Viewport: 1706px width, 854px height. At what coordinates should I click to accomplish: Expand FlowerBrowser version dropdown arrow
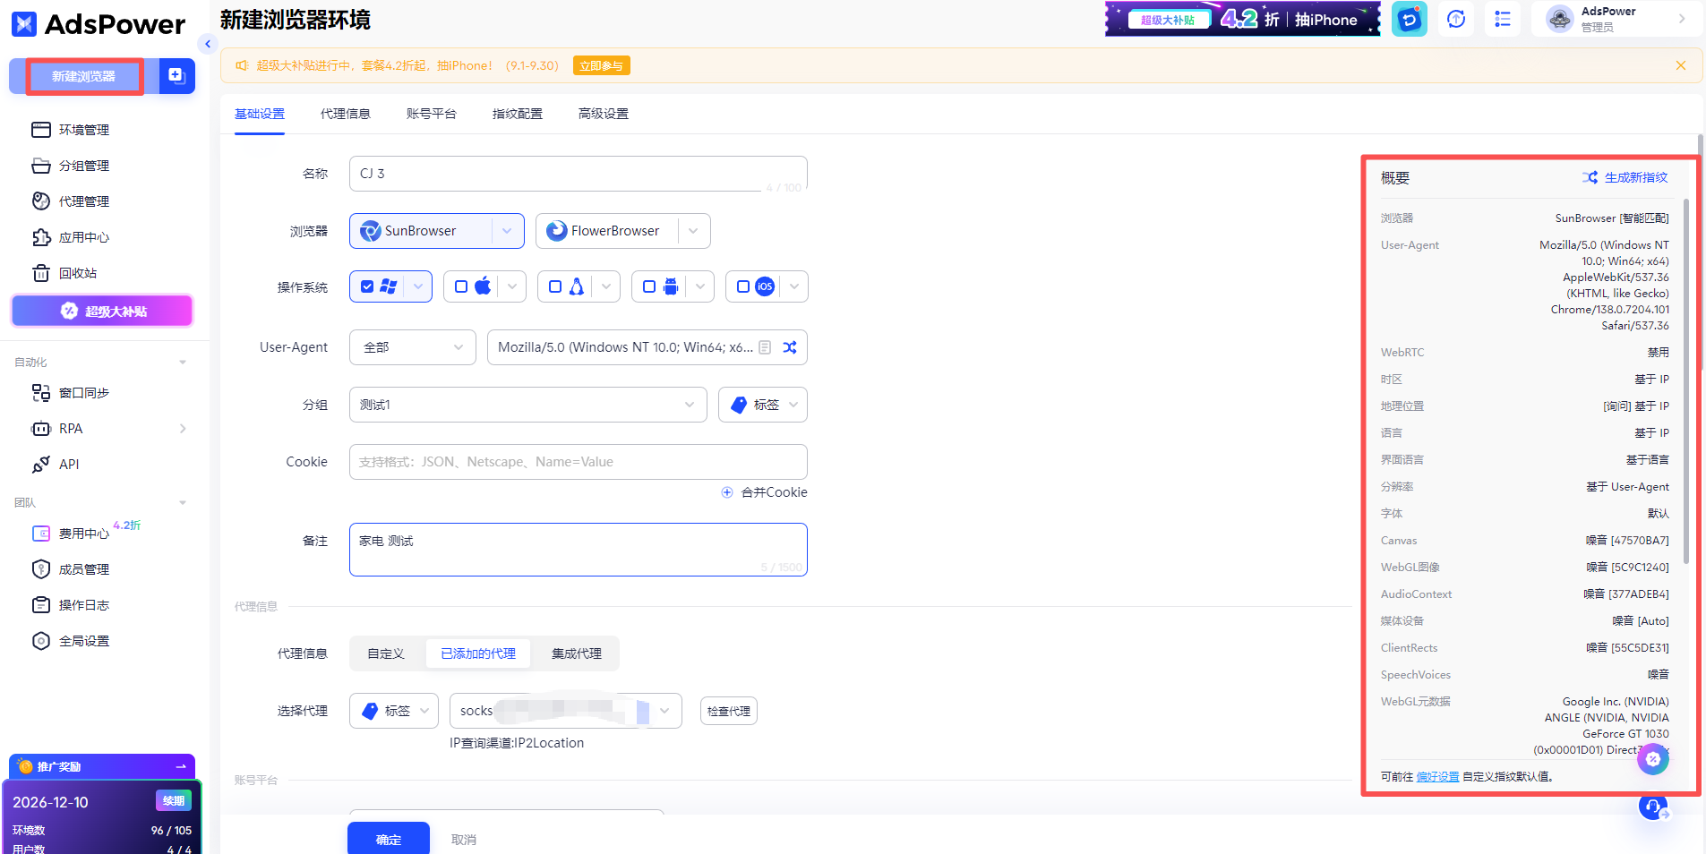pyautogui.click(x=694, y=231)
